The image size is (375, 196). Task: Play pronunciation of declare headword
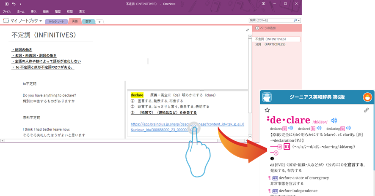coord(334,121)
